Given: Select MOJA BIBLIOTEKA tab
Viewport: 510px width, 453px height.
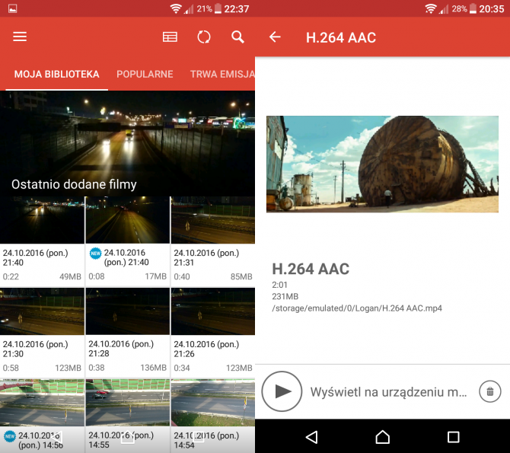Looking at the screenshot, I should coord(56,74).
